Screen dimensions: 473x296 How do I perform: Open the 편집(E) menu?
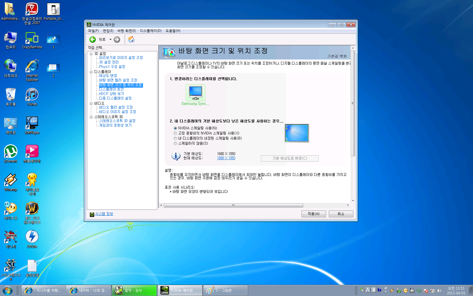pyautogui.click(x=108, y=31)
